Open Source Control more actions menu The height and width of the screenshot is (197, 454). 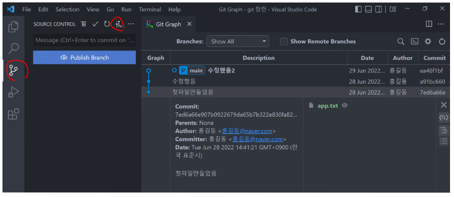(x=131, y=24)
